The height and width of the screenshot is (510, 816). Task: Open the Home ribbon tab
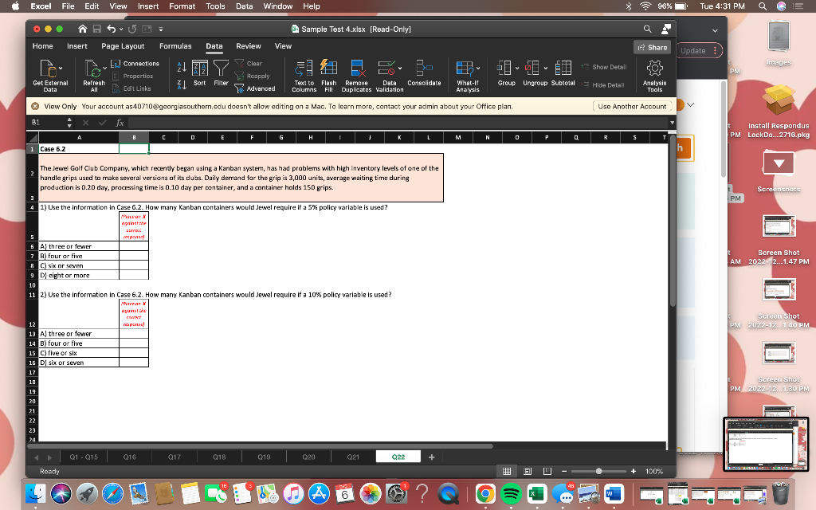(43, 46)
